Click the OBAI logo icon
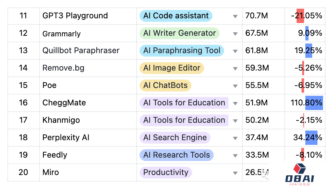The height and width of the screenshot is (189, 333). click(x=300, y=169)
